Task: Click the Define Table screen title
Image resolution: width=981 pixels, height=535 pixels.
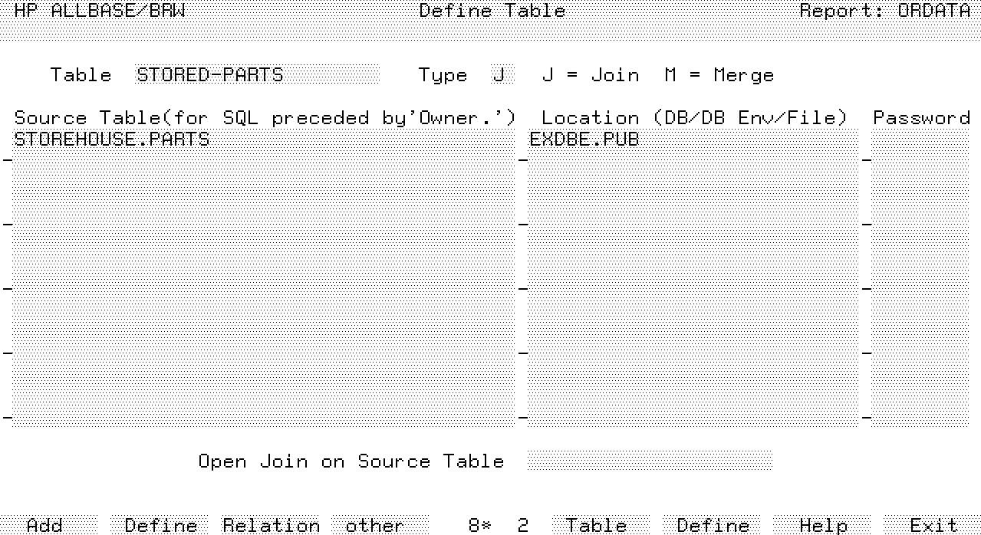Action: 492,11
